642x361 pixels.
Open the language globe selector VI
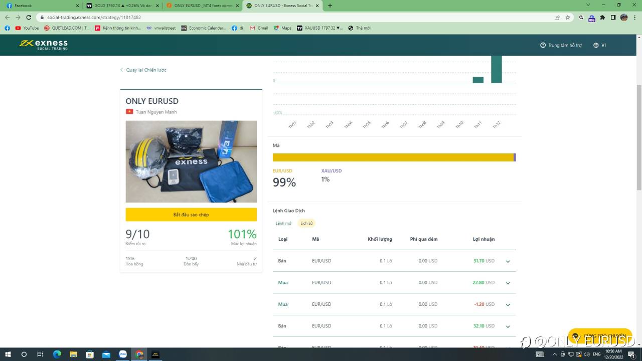pyautogui.click(x=599, y=45)
